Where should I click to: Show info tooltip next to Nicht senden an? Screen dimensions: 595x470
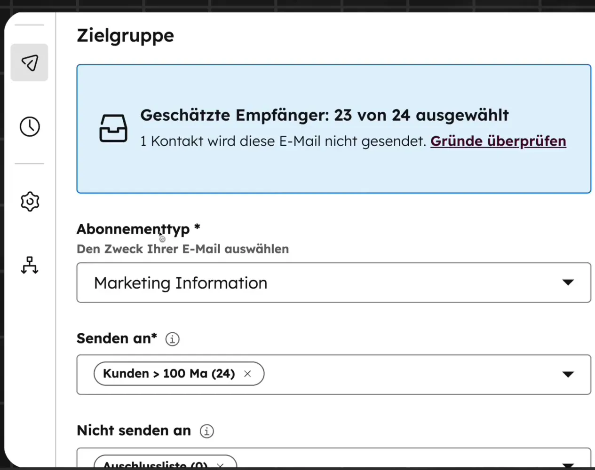pos(207,431)
